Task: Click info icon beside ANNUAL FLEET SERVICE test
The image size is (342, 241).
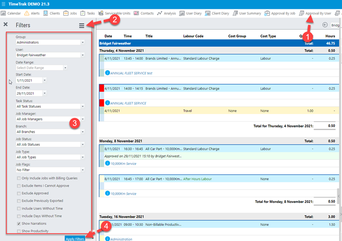Action: tap(107, 72)
